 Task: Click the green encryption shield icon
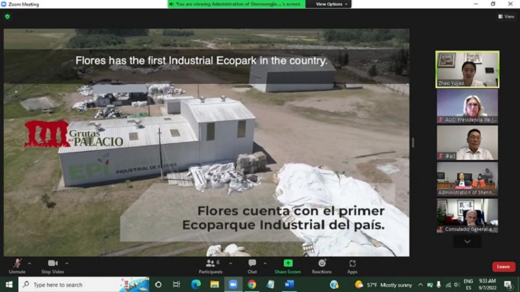[x=7, y=16]
